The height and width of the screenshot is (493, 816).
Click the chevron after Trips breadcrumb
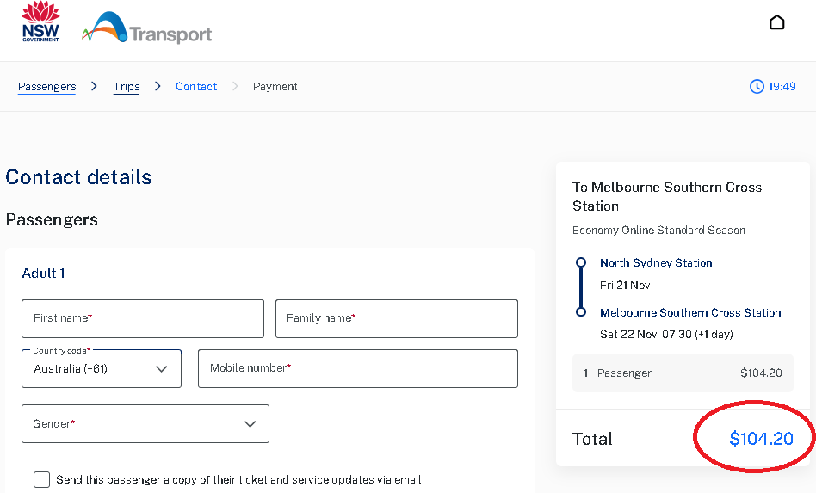click(x=158, y=86)
